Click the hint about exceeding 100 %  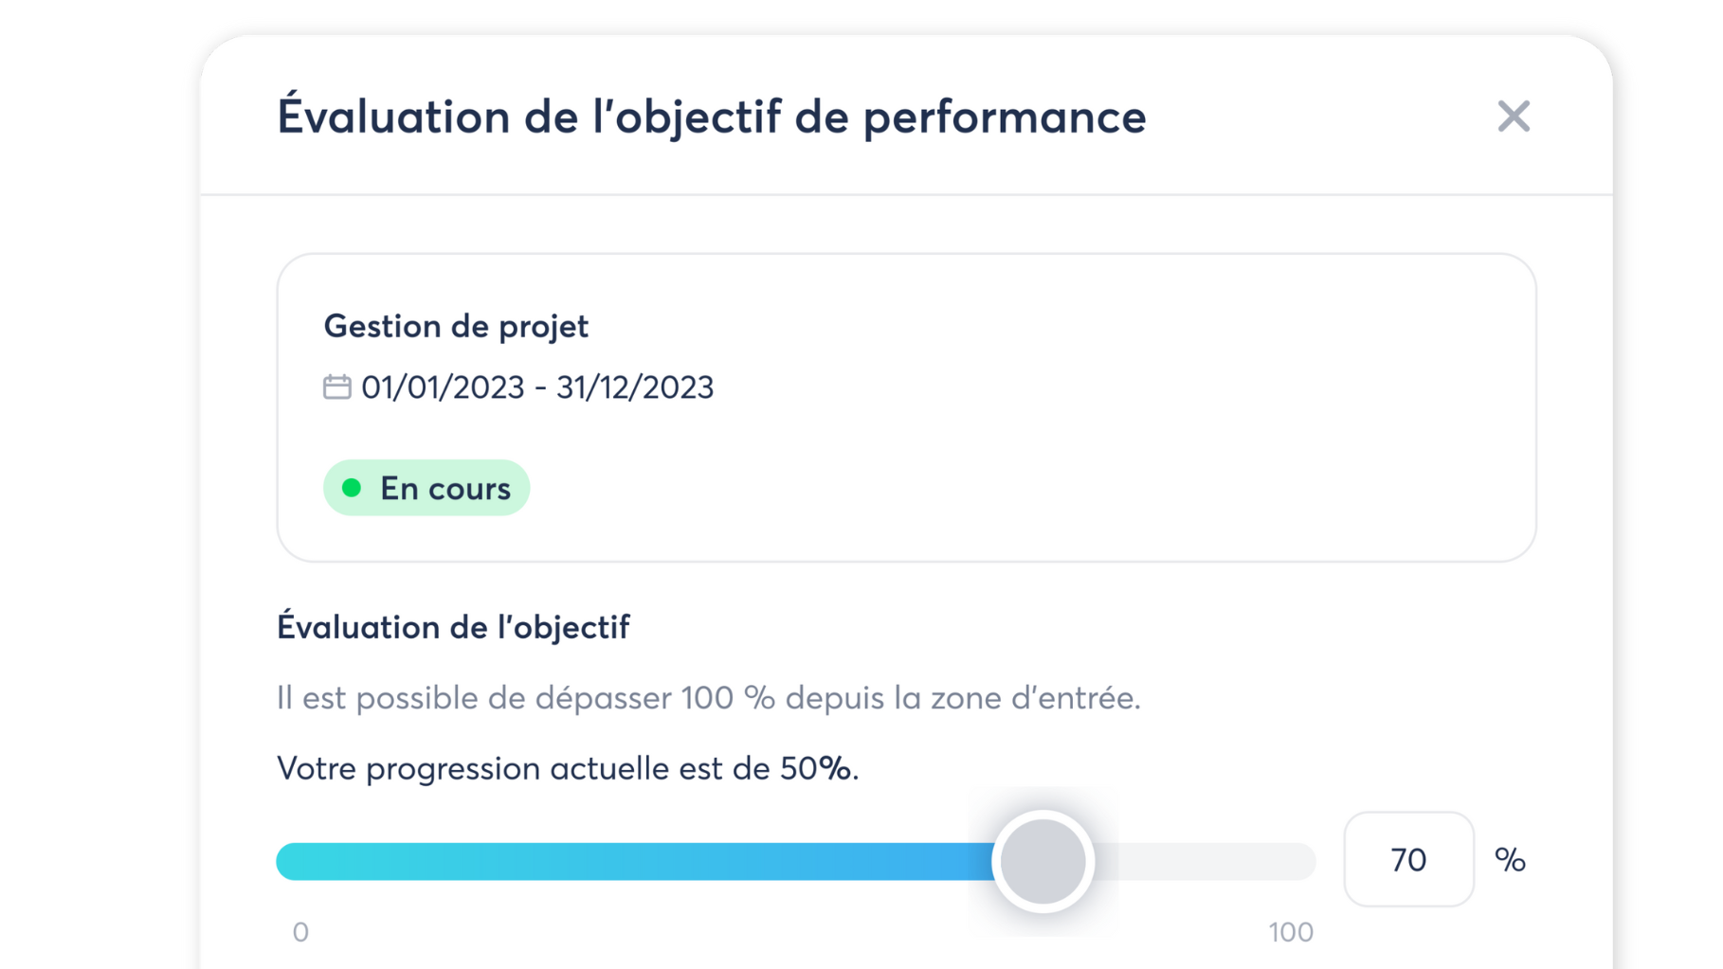pos(709,698)
